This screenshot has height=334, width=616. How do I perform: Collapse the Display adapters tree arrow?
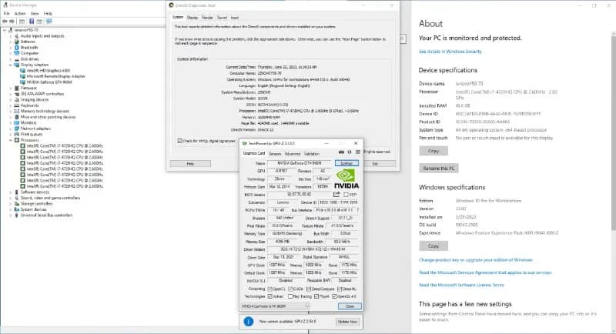[11, 65]
